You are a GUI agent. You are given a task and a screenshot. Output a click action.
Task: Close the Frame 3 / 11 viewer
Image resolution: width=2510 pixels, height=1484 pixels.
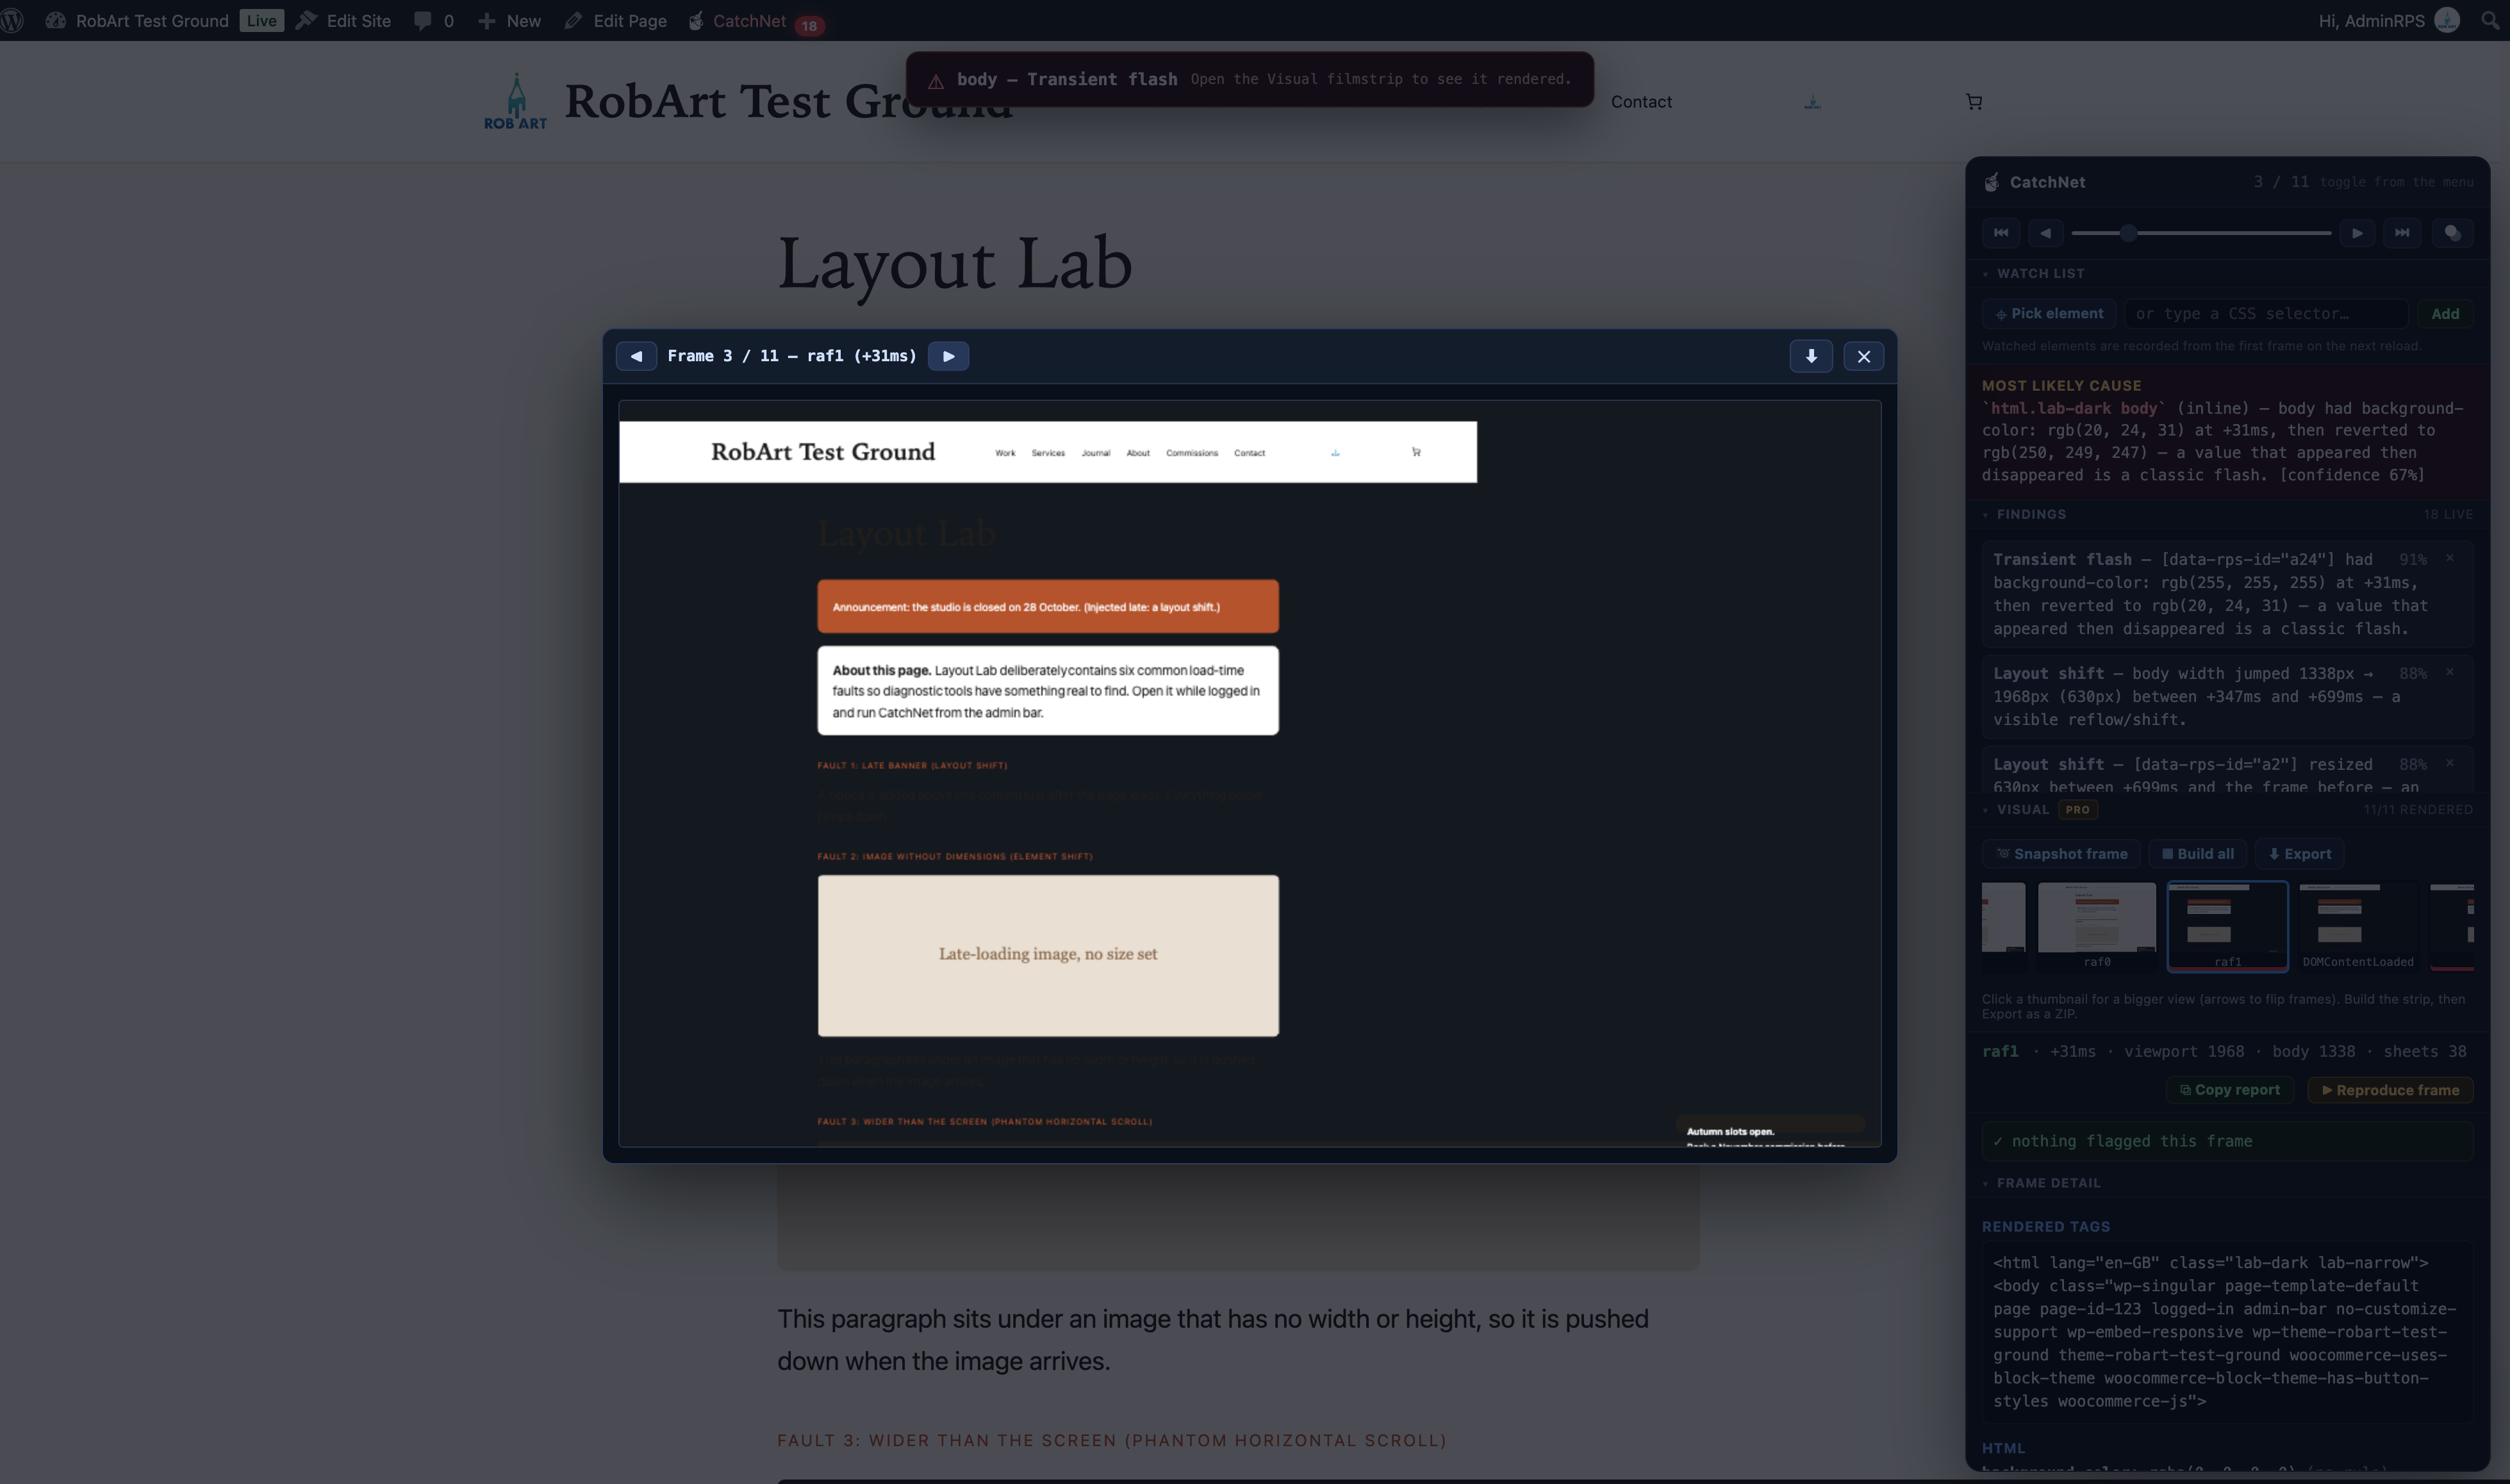point(1863,356)
